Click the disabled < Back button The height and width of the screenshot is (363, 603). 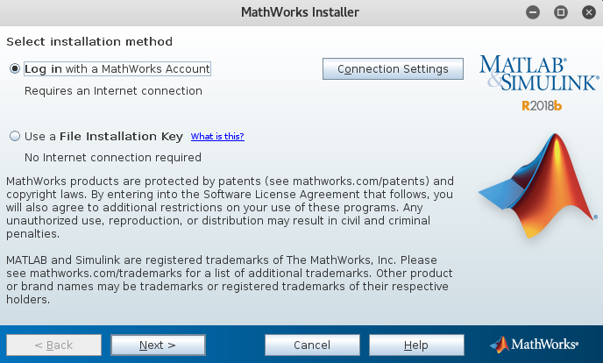pos(53,345)
